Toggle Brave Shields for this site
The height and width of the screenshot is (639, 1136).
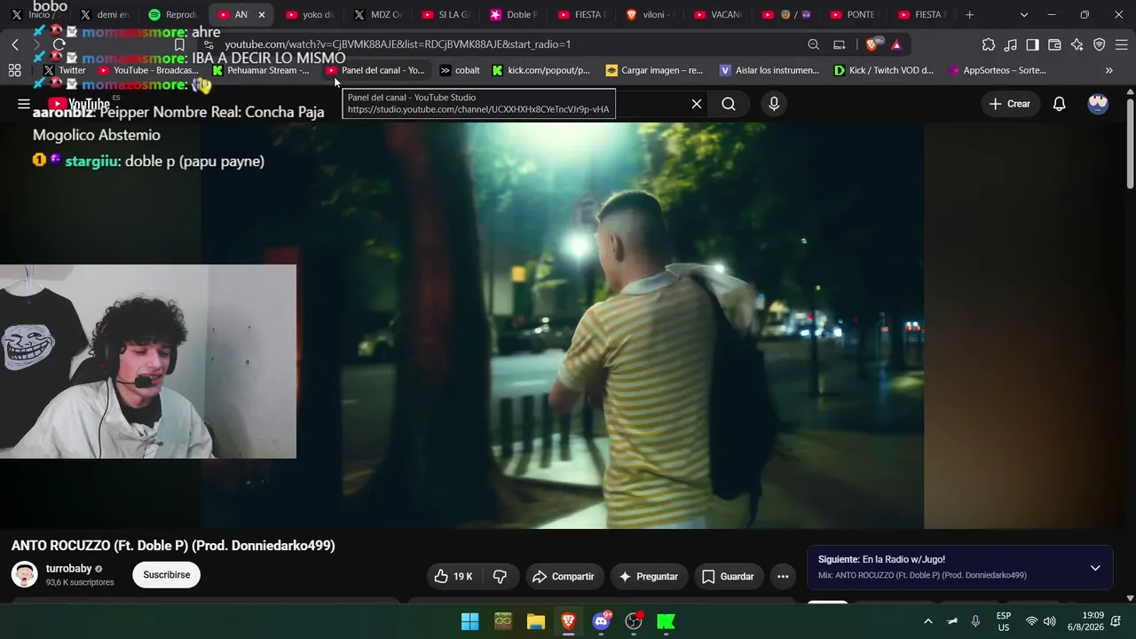[x=873, y=44]
